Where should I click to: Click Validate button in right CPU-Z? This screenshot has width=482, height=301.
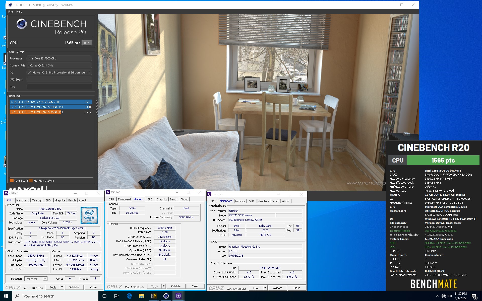(277, 288)
